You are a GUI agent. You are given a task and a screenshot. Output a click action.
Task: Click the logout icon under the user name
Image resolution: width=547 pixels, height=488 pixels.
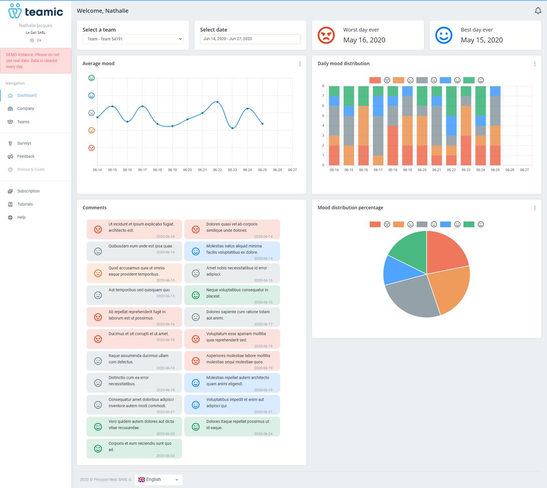pos(39,40)
